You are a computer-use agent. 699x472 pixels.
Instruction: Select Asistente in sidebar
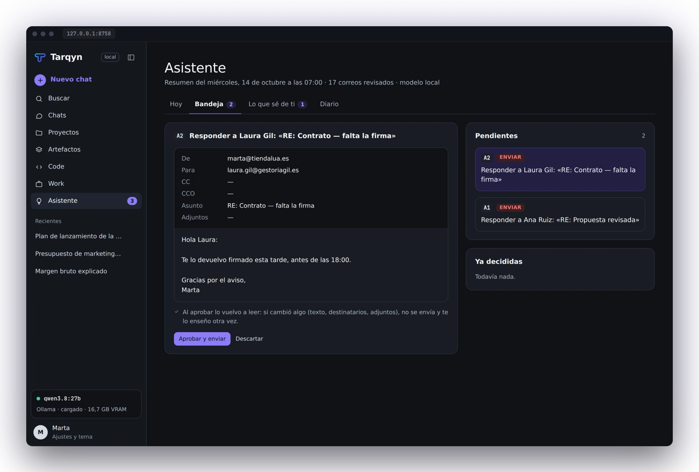(86, 201)
